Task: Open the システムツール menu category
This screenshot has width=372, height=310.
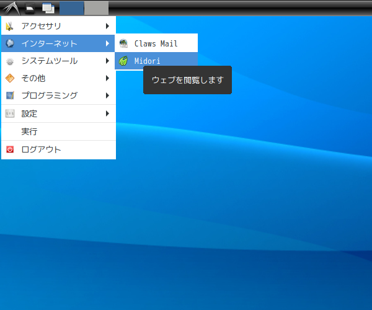Action: (x=59, y=61)
